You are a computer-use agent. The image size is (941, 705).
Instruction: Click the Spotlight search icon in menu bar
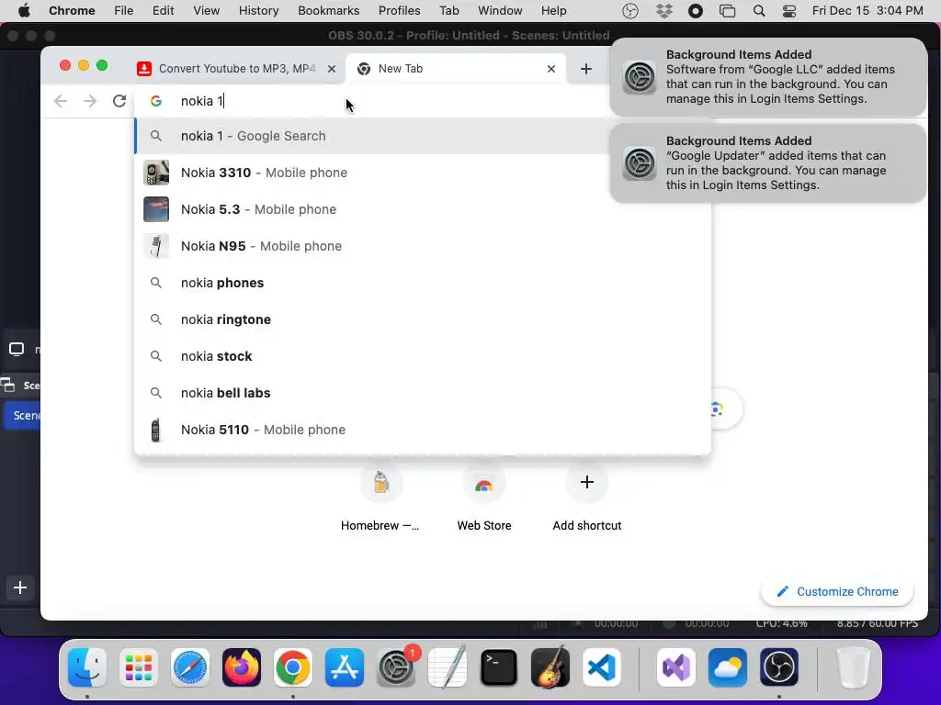tap(758, 11)
